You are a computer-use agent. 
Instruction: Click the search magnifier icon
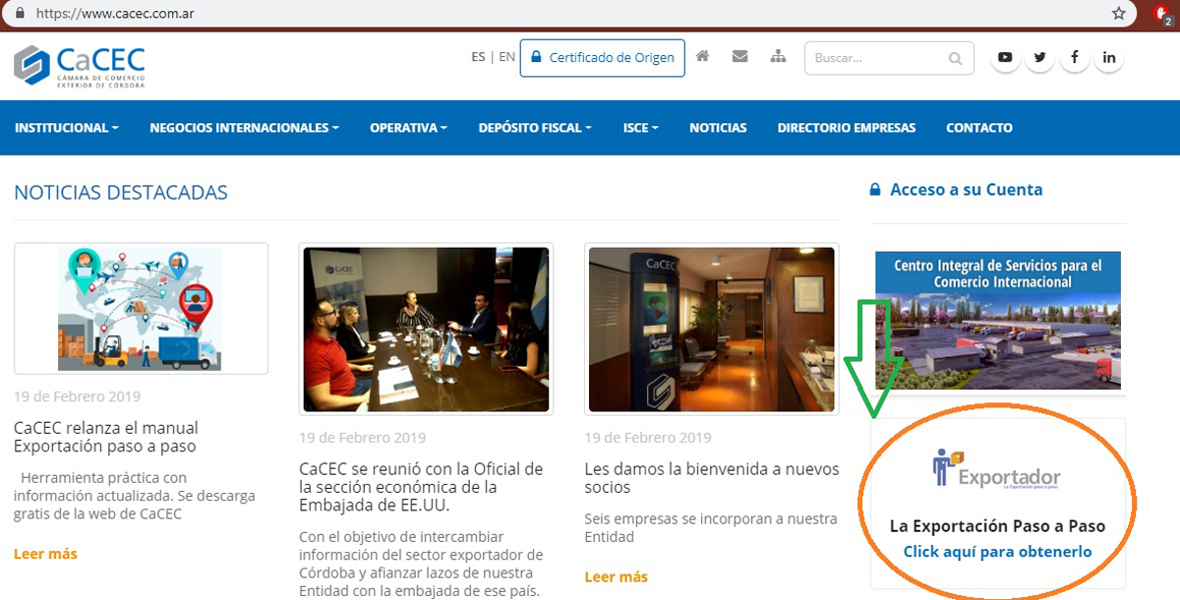point(955,59)
